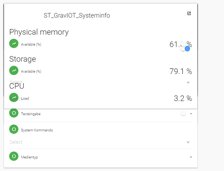This screenshot has height=171, width=224.
Task: Click the CPU Load trend icon
Action: click(x=14, y=98)
